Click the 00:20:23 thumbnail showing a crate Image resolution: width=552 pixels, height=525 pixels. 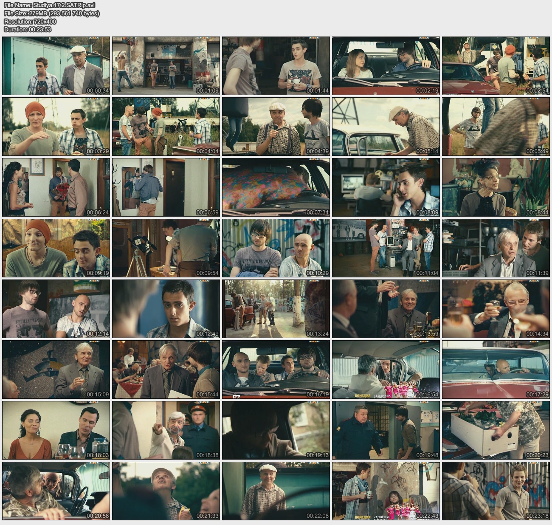[x=496, y=430]
